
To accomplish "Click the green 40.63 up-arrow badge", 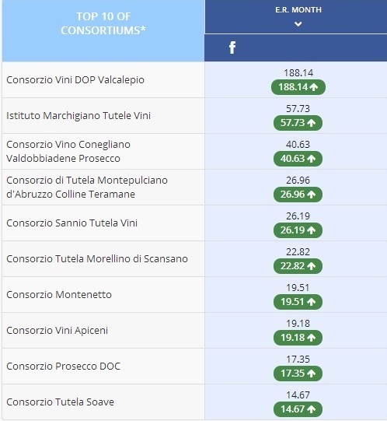I will [x=298, y=159].
